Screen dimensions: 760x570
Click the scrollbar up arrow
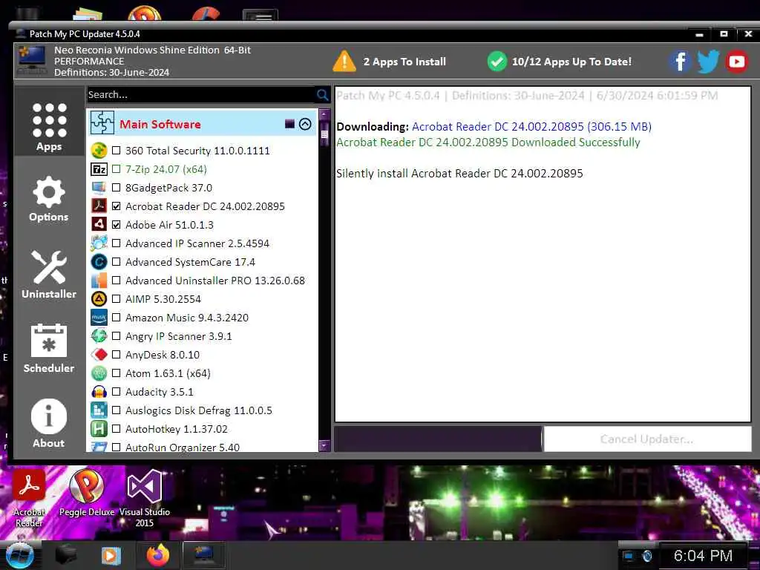click(x=324, y=115)
